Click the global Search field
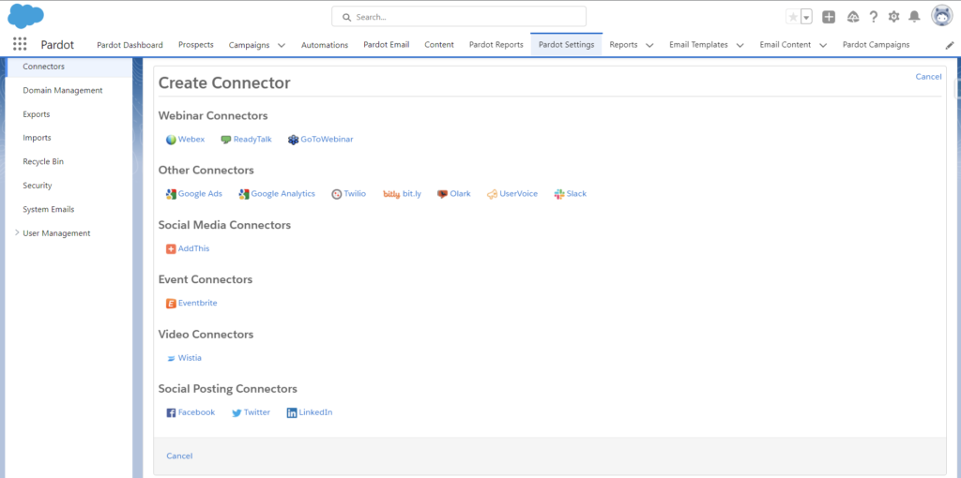Screen dimensions: 961x478 (459, 17)
